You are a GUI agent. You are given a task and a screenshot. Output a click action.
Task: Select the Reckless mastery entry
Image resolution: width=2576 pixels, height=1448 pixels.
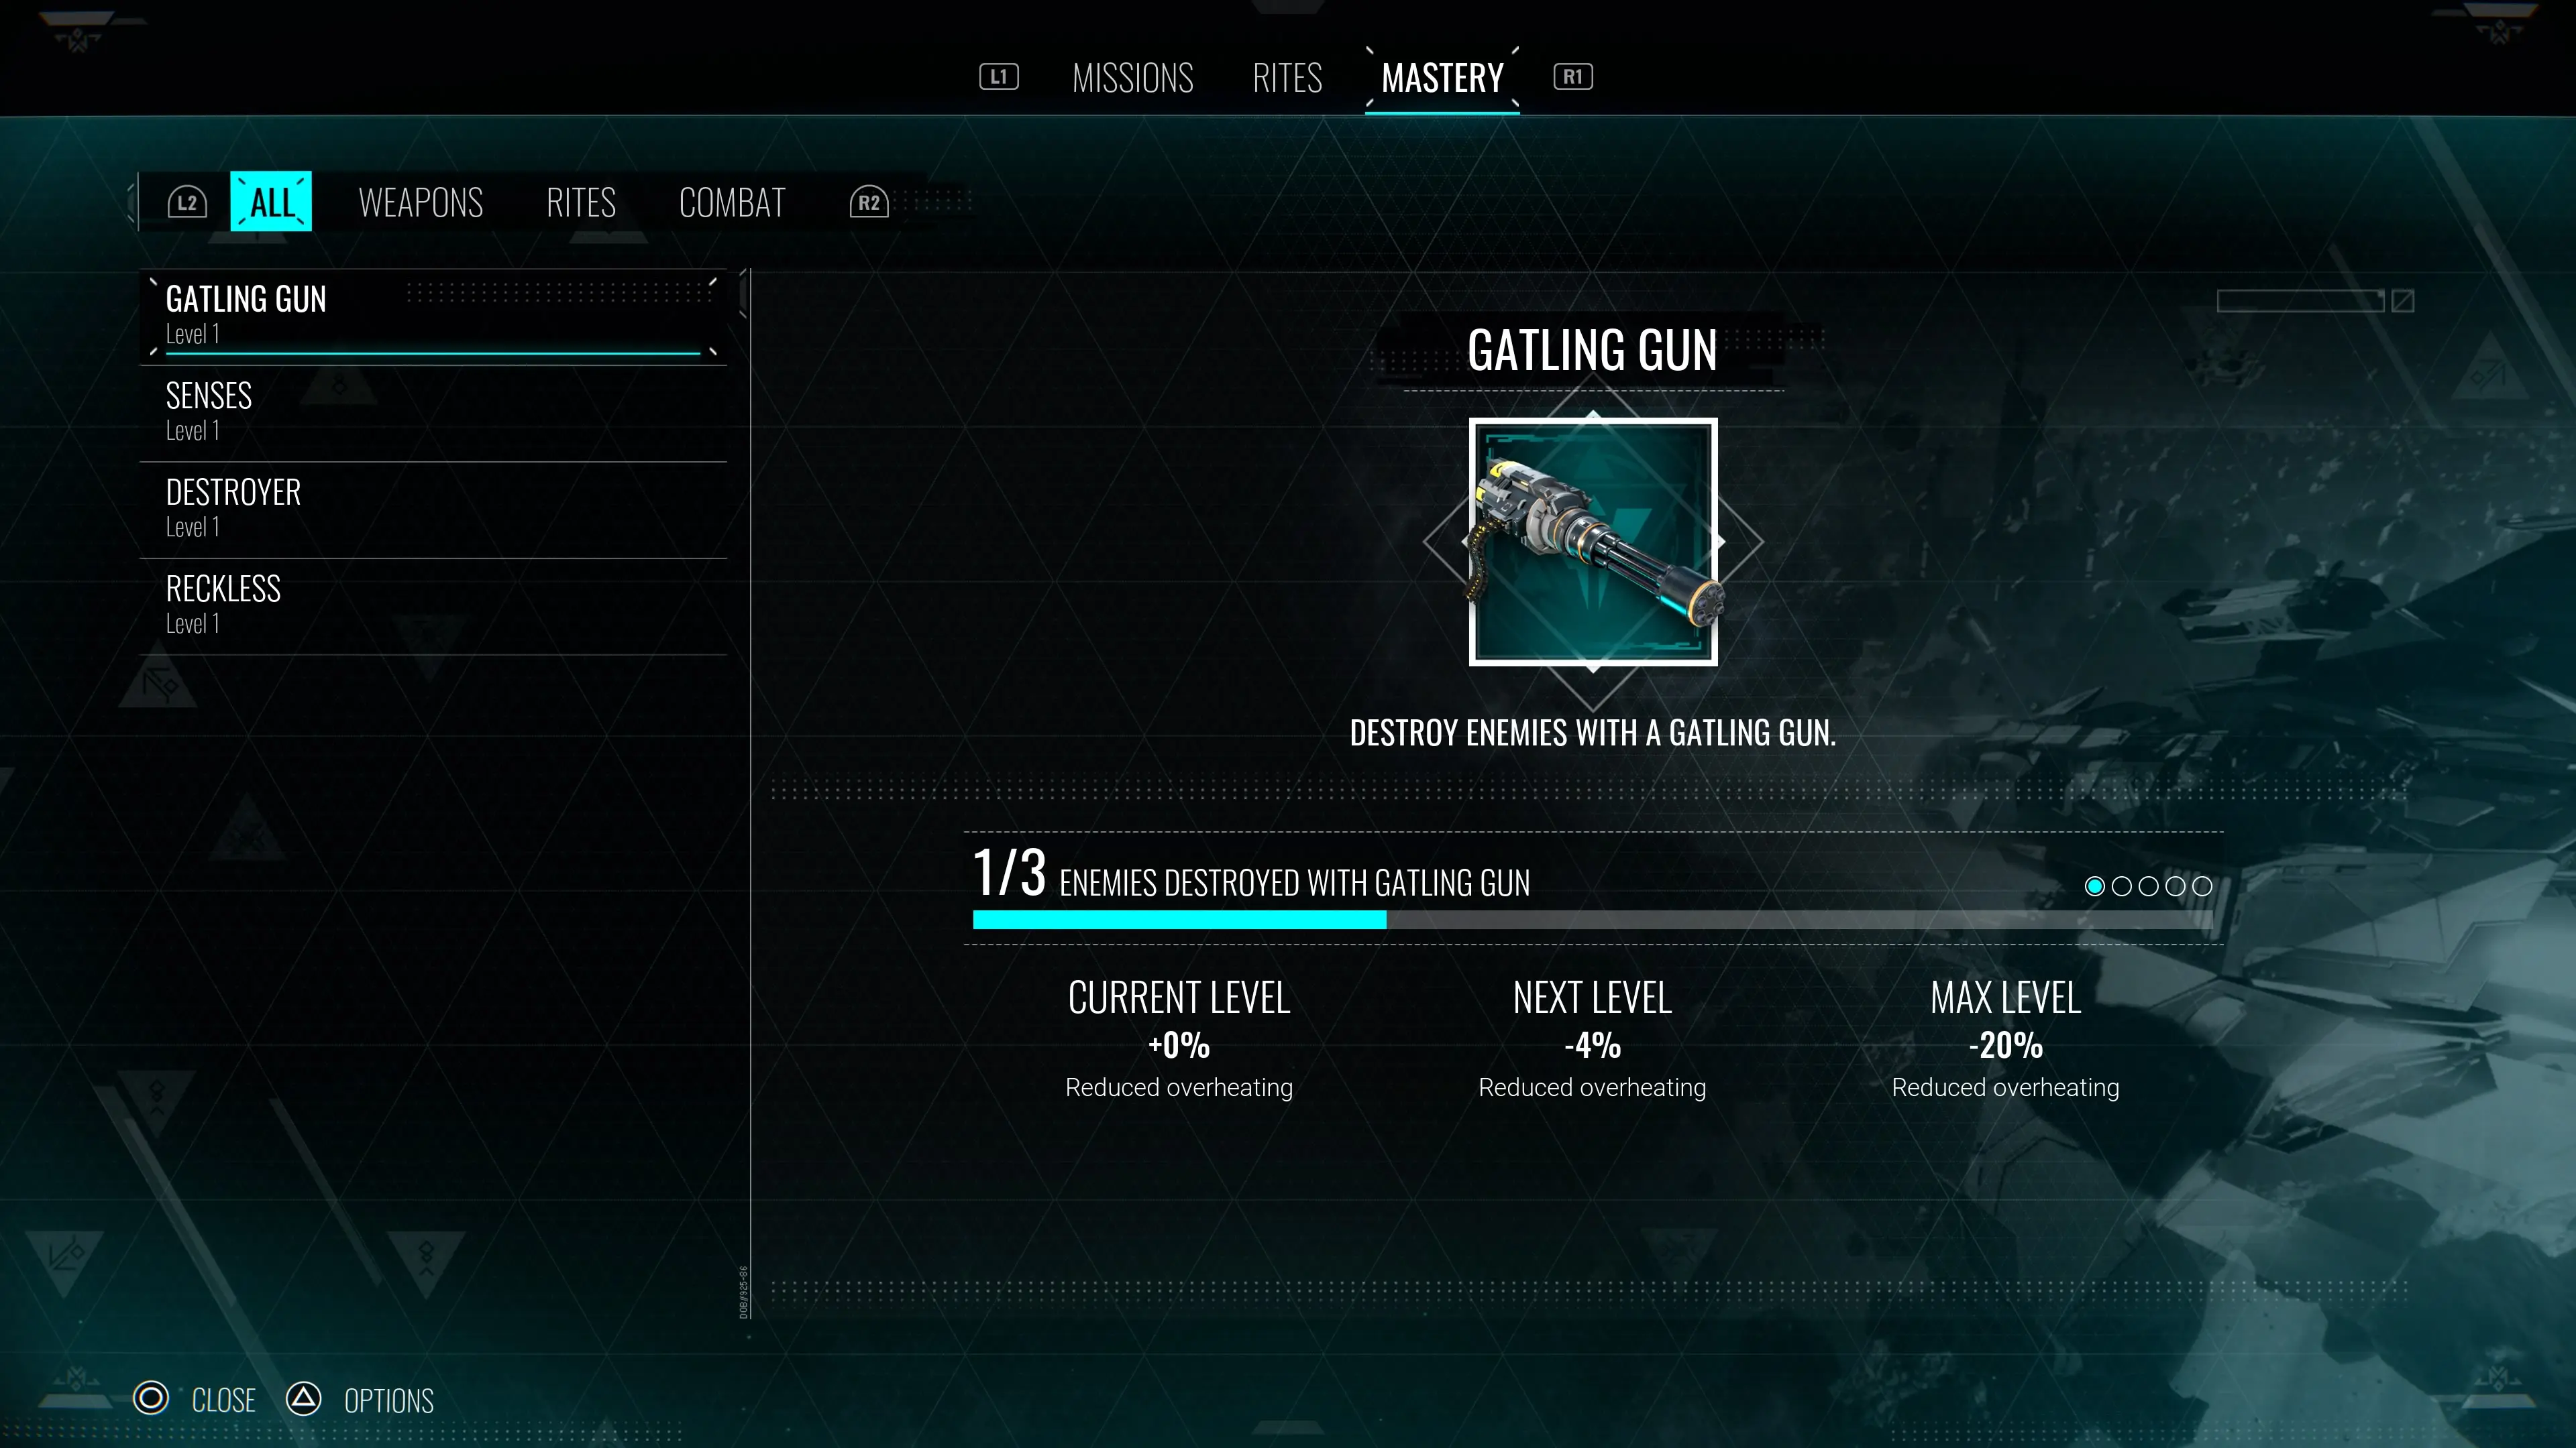click(x=433, y=607)
